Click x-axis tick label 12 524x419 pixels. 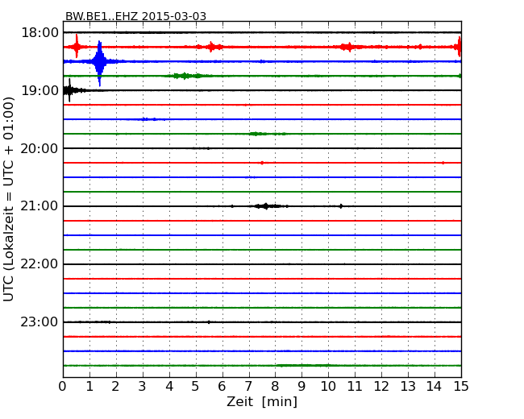pyautogui.click(x=381, y=387)
